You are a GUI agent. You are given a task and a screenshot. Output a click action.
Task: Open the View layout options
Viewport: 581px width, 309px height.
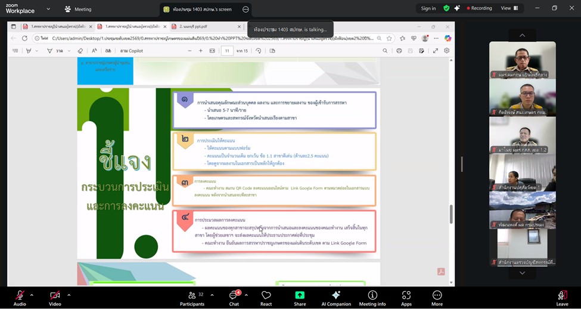[509, 8]
